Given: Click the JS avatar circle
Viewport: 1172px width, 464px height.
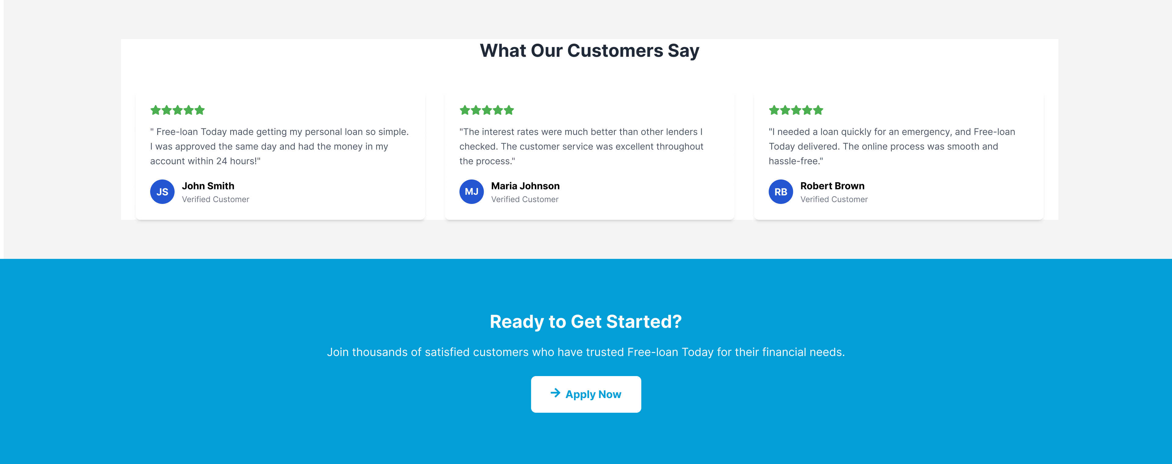Looking at the screenshot, I should click(x=162, y=192).
